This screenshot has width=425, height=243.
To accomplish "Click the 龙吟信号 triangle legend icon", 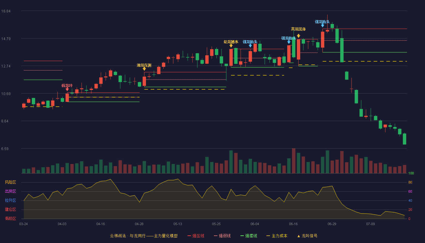I will coord(298,236).
